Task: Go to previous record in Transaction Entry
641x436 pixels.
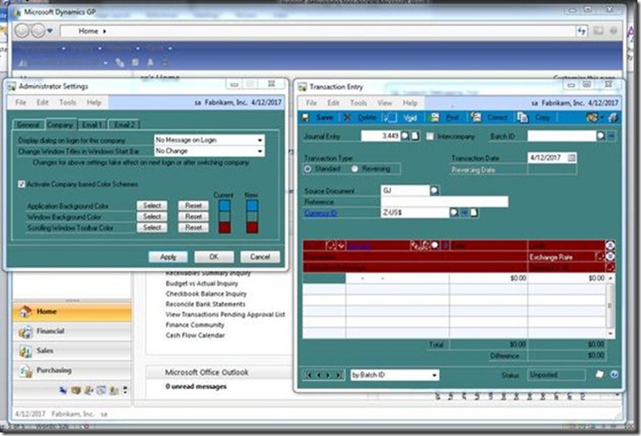Action: (319, 375)
